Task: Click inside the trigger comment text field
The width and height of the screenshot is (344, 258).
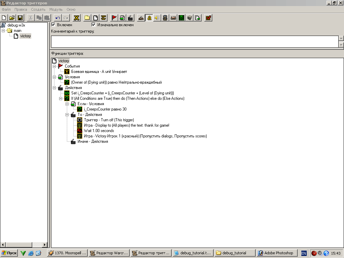Action: [195, 41]
